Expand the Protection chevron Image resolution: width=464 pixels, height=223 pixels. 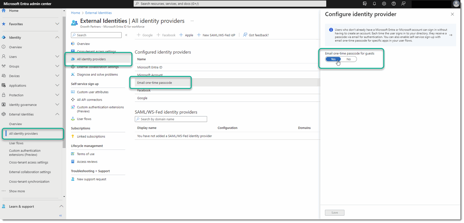(57, 95)
